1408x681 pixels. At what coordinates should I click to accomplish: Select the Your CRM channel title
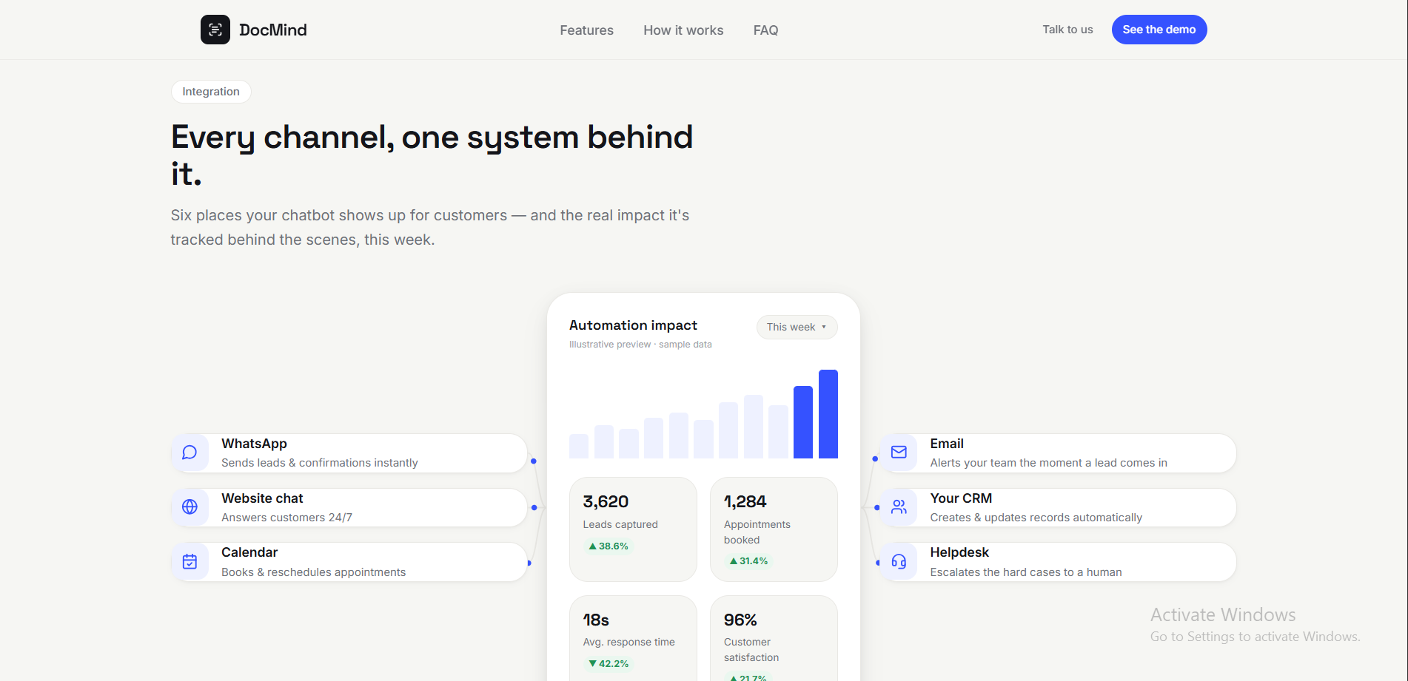click(961, 498)
